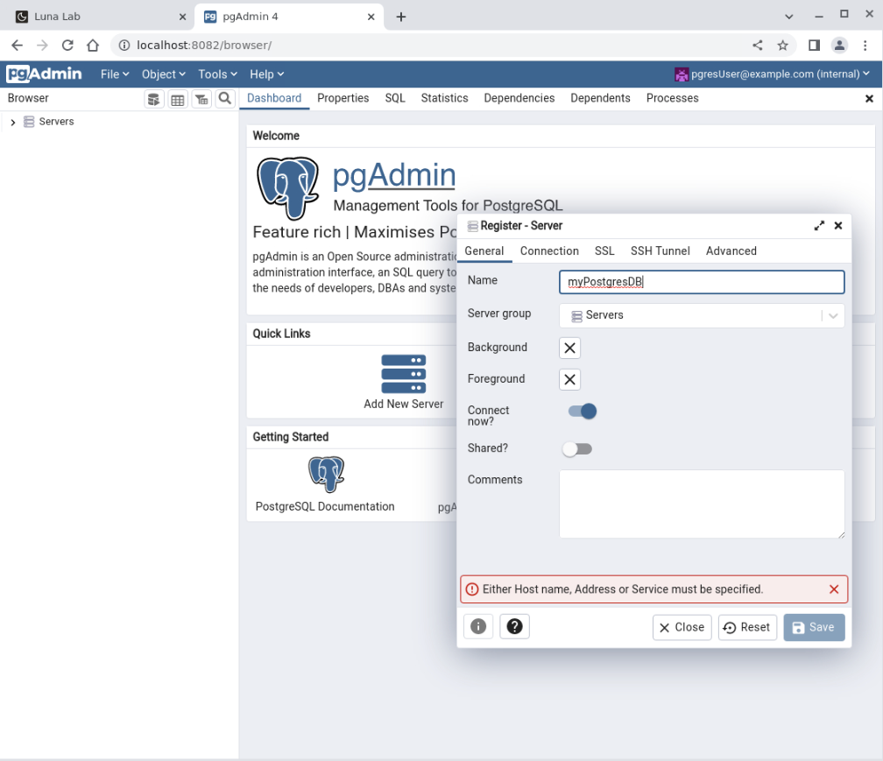Image resolution: width=883 pixels, height=761 pixels.
Task: Click the browser back arrow
Action: (17, 45)
